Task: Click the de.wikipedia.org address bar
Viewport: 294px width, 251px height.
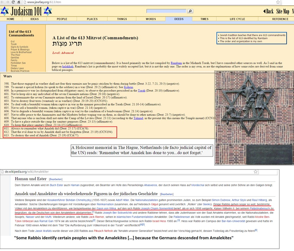Action: click(x=27, y=172)
